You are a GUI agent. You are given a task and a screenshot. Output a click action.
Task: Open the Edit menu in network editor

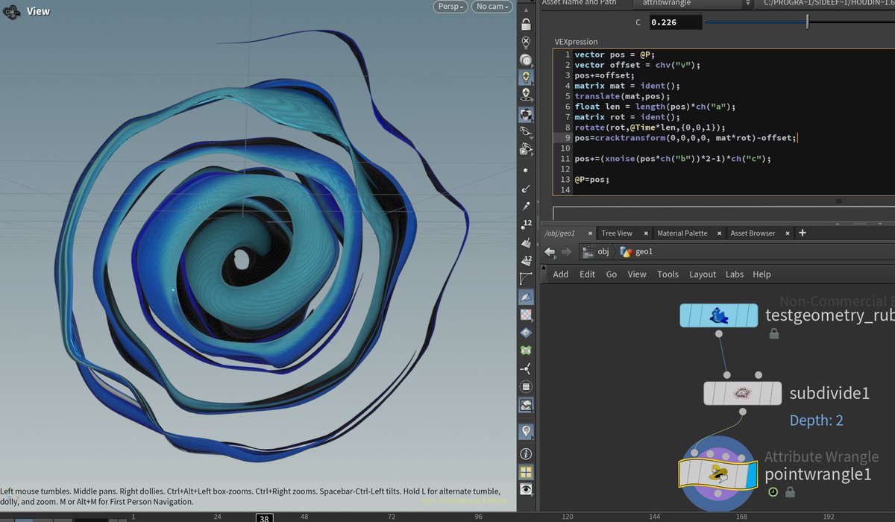[x=588, y=274]
